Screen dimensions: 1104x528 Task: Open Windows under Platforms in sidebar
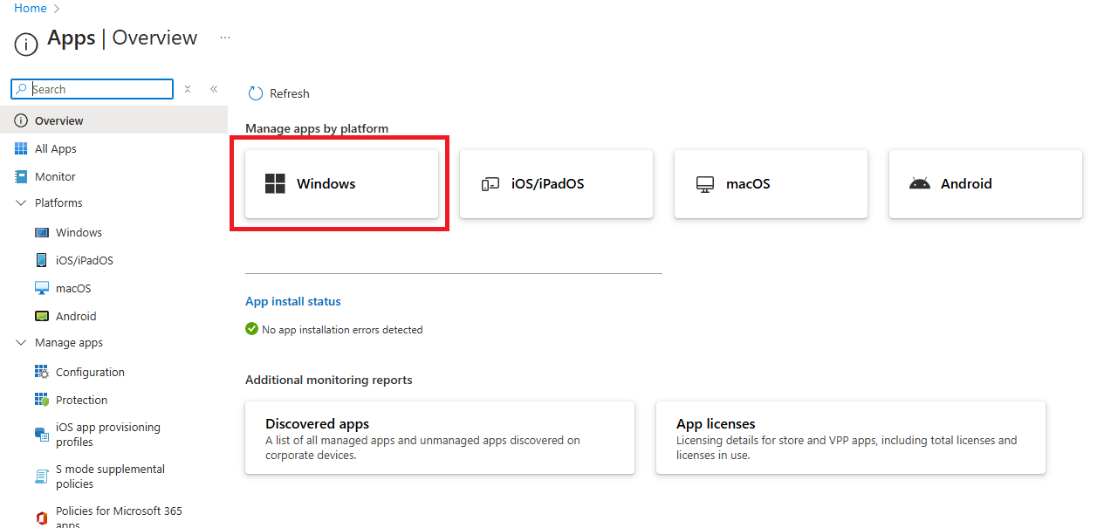click(x=79, y=232)
